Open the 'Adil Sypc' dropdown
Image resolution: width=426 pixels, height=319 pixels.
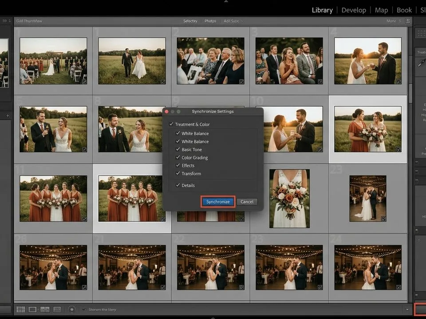tap(233, 21)
